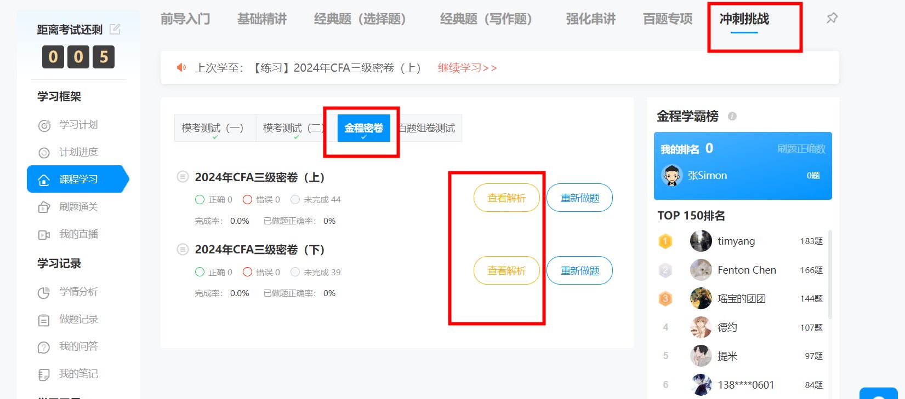Open timyang's profile avatar
Image resolution: width=905 pixels, height=399 pixels.
pos(701,241)
